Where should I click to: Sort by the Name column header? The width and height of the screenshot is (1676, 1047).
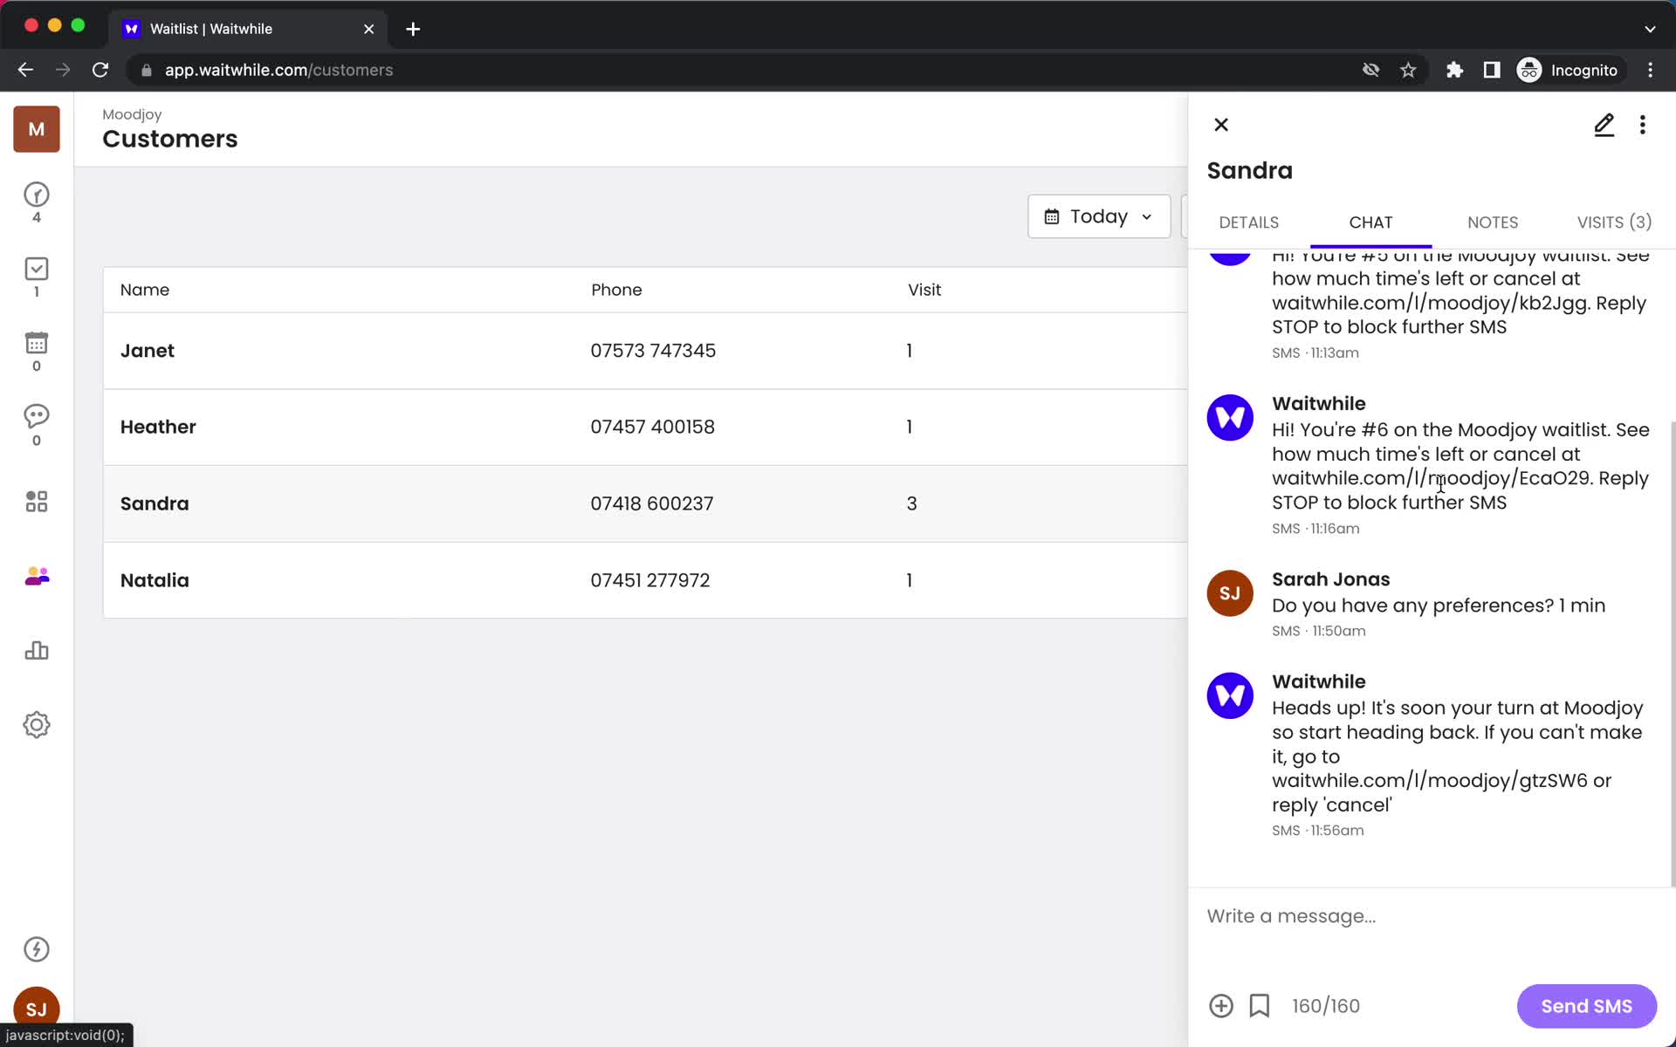coord(145,290)
